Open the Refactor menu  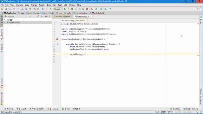coord(42,5)
